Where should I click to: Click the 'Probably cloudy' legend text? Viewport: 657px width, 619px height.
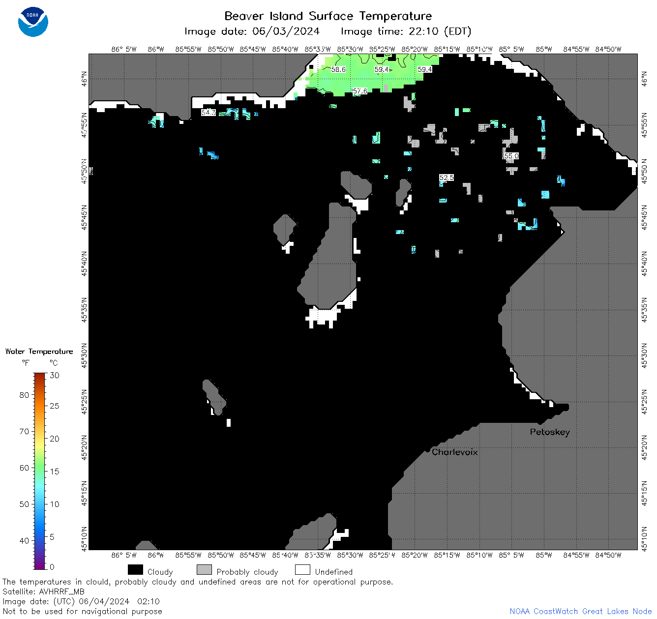coord(247,572)
